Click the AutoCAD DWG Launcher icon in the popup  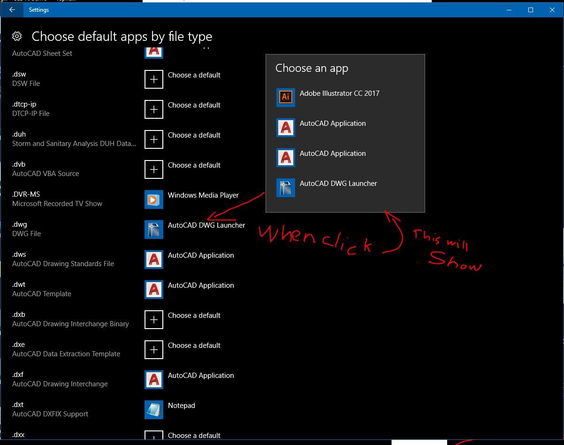[286, 188]
